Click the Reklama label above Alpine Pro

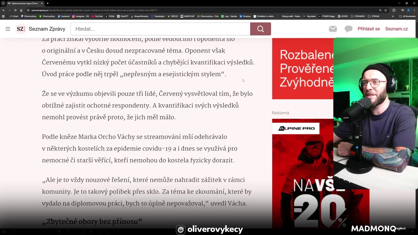(x=280, y=113)
